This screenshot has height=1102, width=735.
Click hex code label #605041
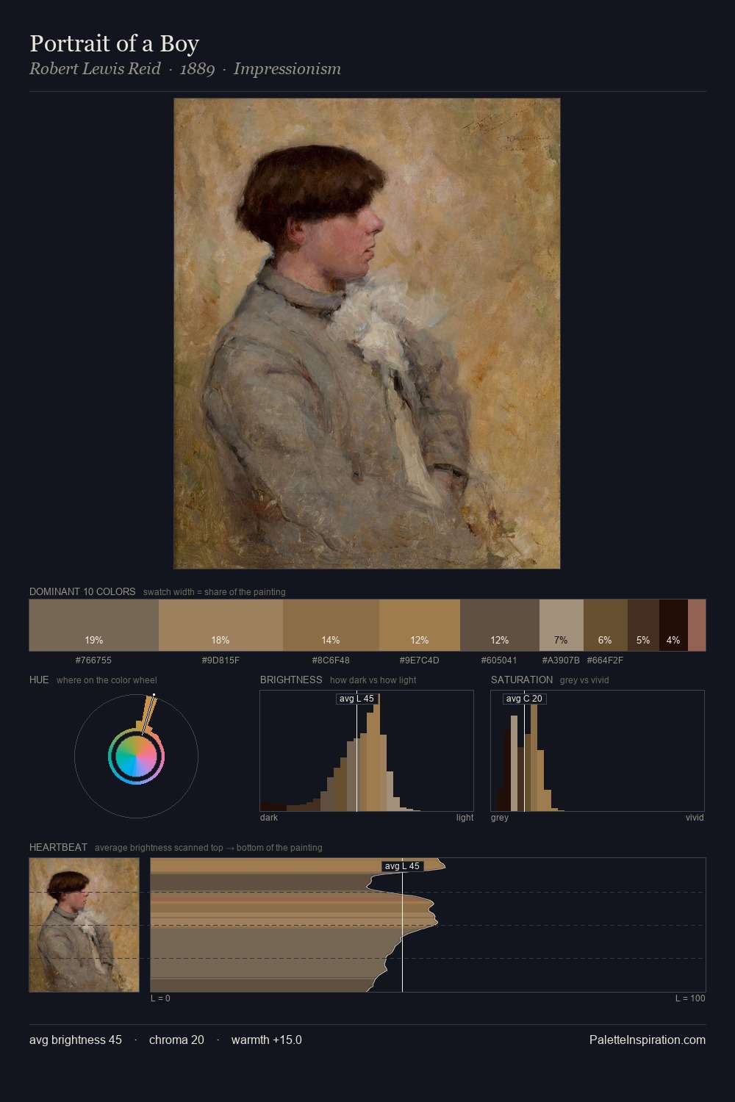pos(500,660)
